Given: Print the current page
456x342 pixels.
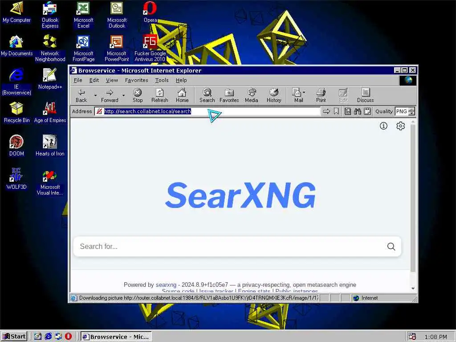Looking at the screenshot, I should click(x=321, y=96).
